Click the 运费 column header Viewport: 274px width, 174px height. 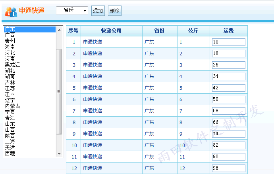point(229,31)
